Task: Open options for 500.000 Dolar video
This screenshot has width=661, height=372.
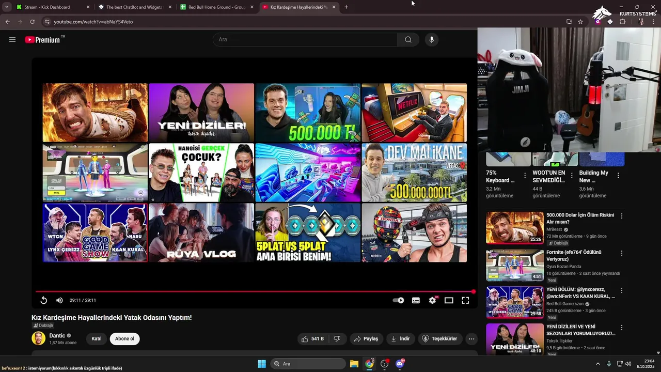Action: point(622,216)
